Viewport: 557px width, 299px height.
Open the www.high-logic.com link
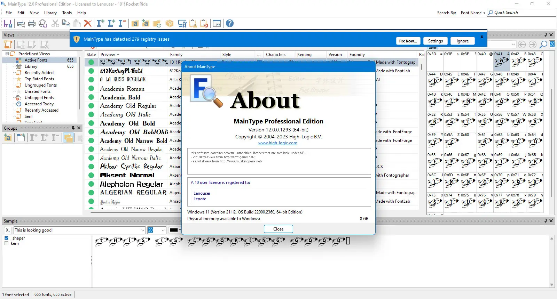[x=278, y=143]
